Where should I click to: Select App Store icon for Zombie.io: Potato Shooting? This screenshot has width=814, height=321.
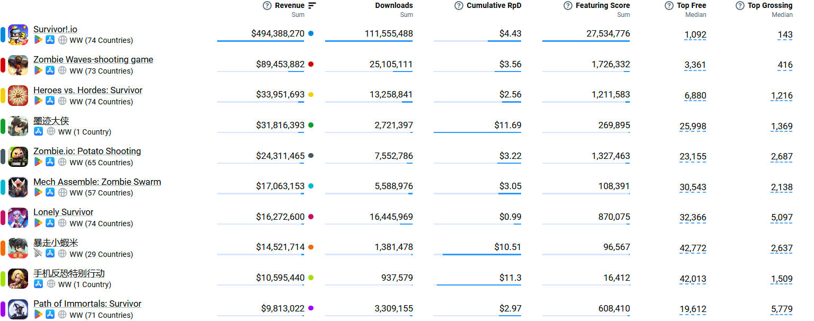click(50, 162)
